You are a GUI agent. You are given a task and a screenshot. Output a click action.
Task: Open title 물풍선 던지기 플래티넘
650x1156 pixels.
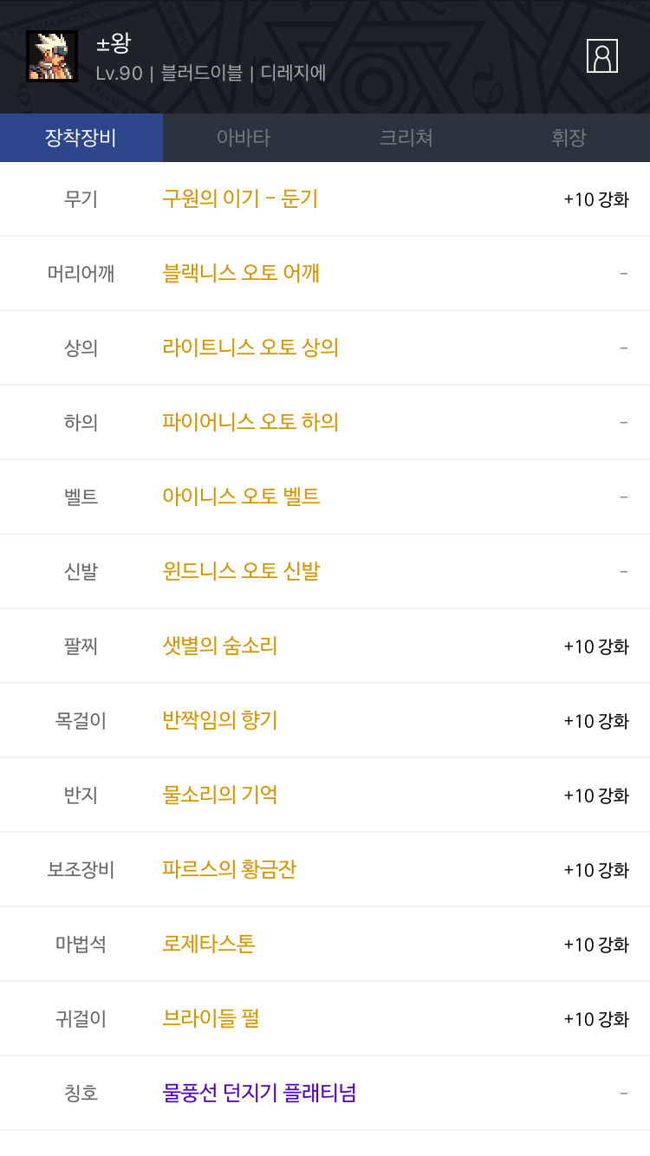click(x=259, y=1093)
